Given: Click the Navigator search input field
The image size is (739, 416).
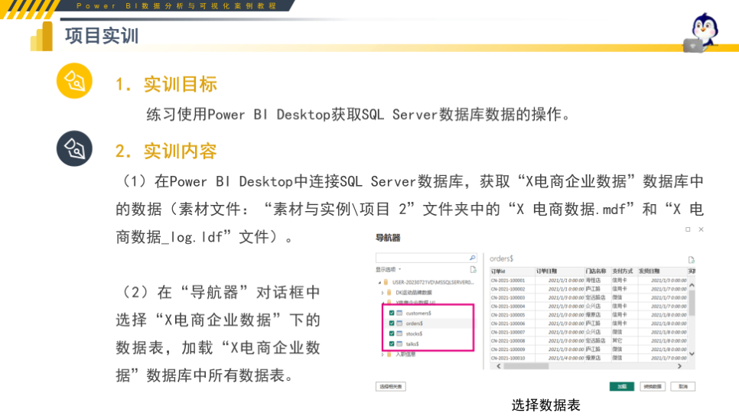Looking at the screenshot, I should 426,258.
